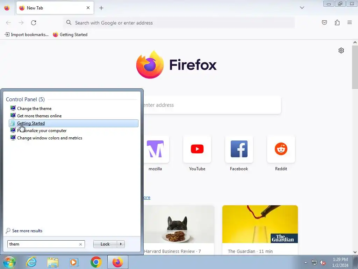This screenshot has width=358, height=269.
Task: Go forward using the forward arrow
Action: [x=21, y=23]
